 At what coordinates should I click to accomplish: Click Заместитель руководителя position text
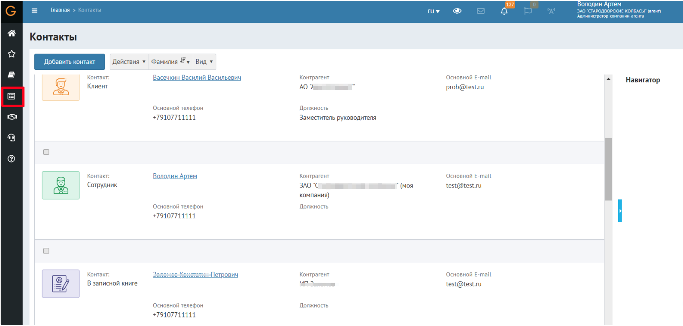tap(338, 118)
